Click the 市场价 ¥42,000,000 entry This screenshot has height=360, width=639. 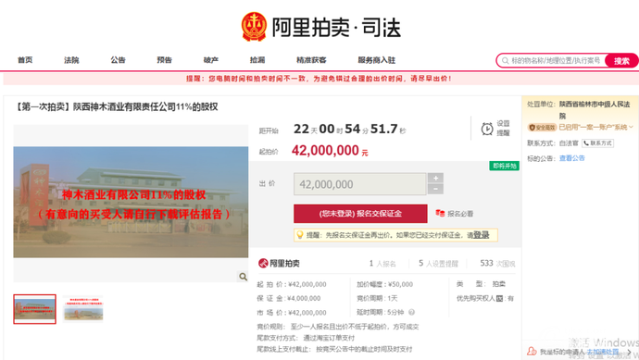coord(292,313)
